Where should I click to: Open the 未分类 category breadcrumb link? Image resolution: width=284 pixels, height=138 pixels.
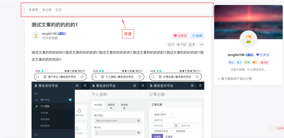(x=47, y=10)
